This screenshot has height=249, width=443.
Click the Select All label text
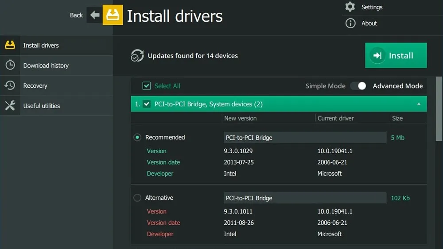pyautogui.click(x=167, y=86)
